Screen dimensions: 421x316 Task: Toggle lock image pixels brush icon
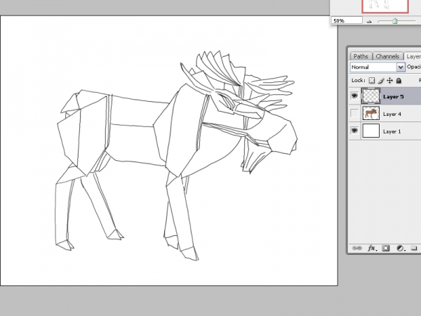(x=381, y=80)
